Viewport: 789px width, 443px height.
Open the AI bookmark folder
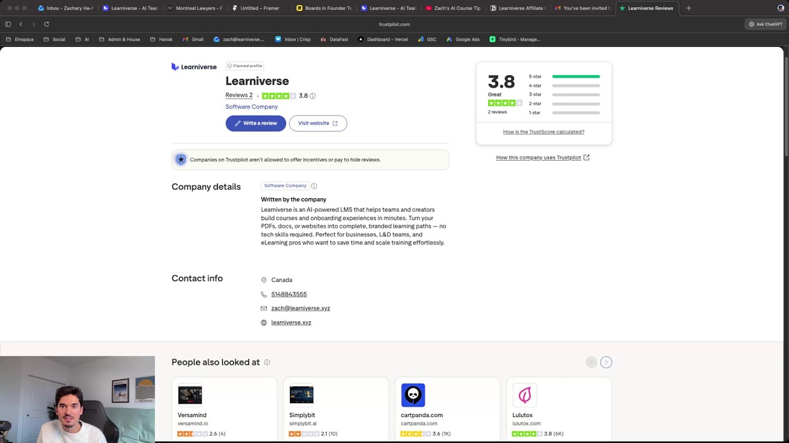(83, 39)
